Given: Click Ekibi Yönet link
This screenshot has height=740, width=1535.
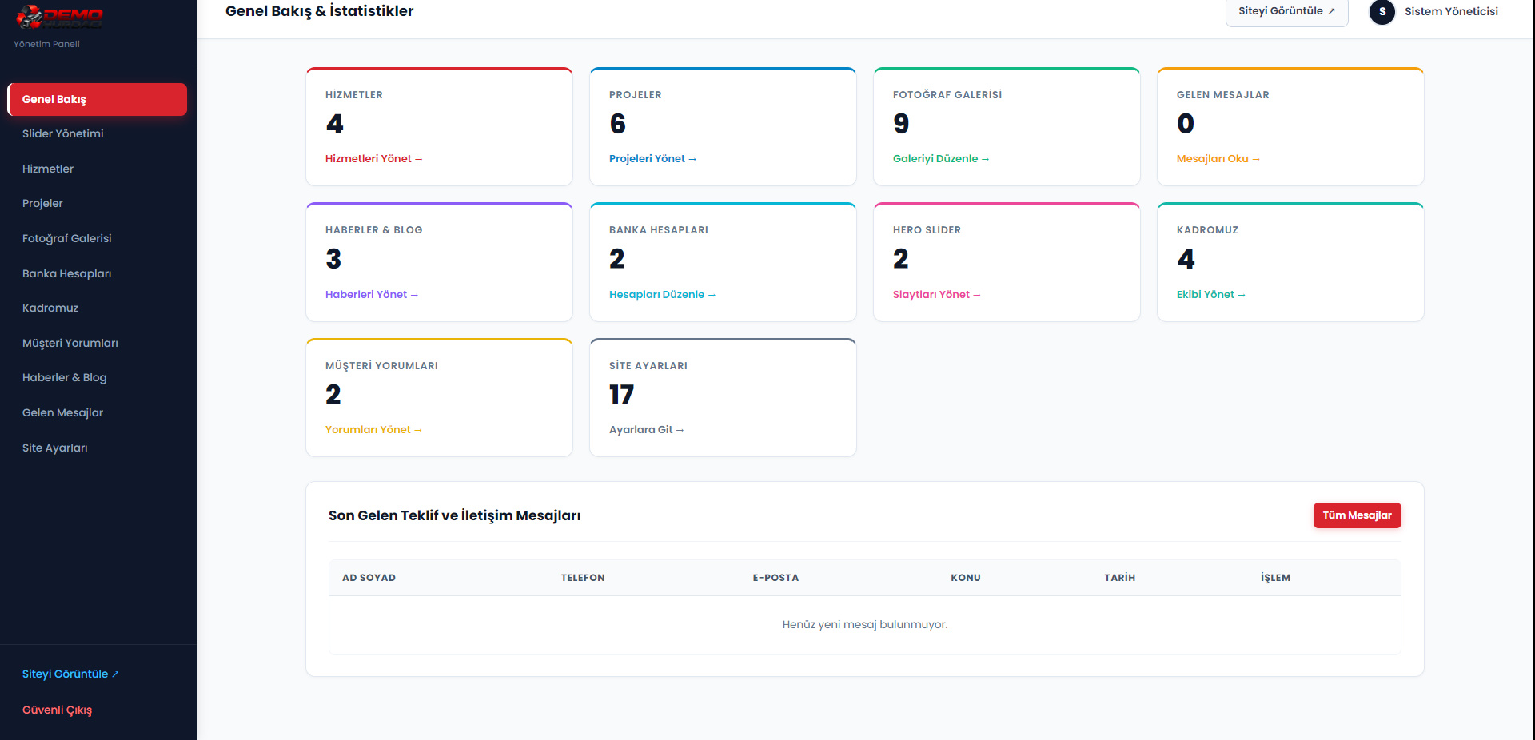Looking at the screenshot, I should coord(1210,294).
